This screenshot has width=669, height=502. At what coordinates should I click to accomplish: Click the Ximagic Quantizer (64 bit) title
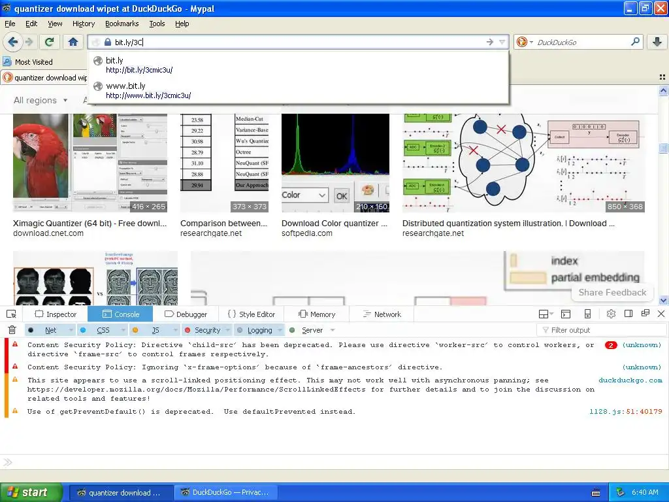(x=90, y=224)
